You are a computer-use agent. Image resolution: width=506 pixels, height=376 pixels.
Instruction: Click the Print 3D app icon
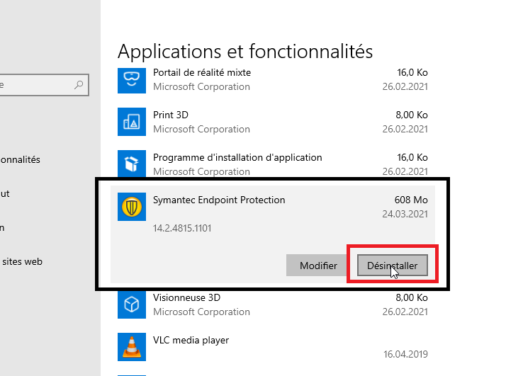click(131, 122)
